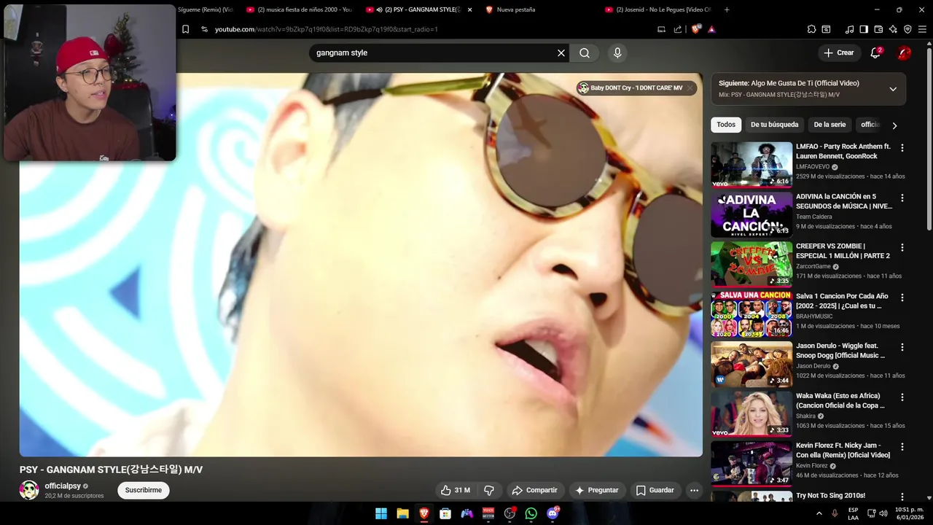
Task: Close the PSY GANGNAM STYLE browser tab
Action: pyautogui.click(x=469, y=9)
